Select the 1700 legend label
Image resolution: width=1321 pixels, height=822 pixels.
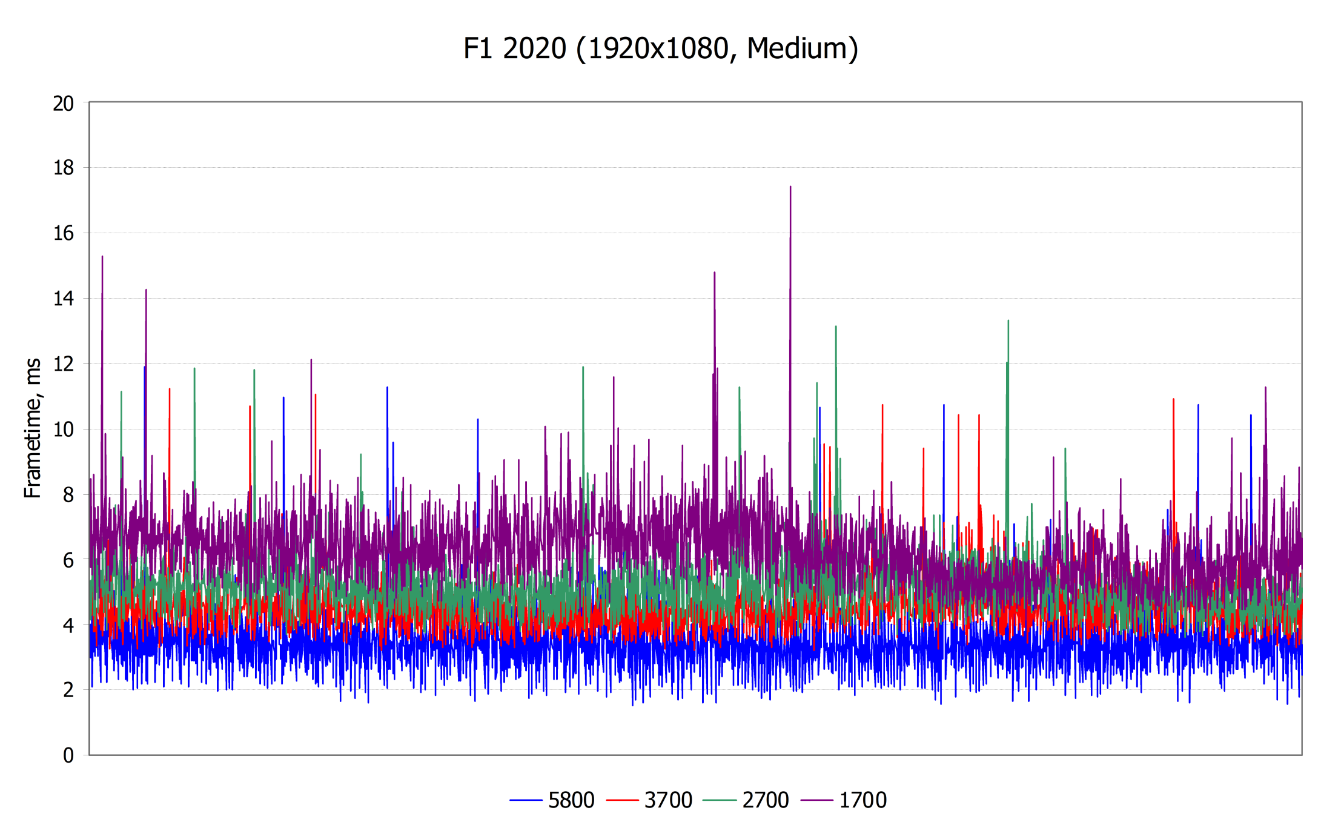point(863,800)
